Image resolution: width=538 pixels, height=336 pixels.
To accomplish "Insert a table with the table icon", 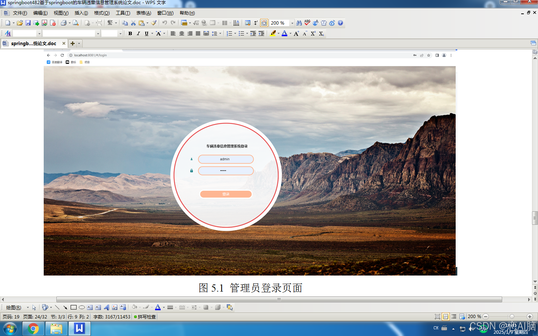I will 184,23.
